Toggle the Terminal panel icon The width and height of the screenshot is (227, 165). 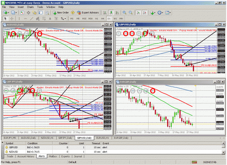coord(41,13)
